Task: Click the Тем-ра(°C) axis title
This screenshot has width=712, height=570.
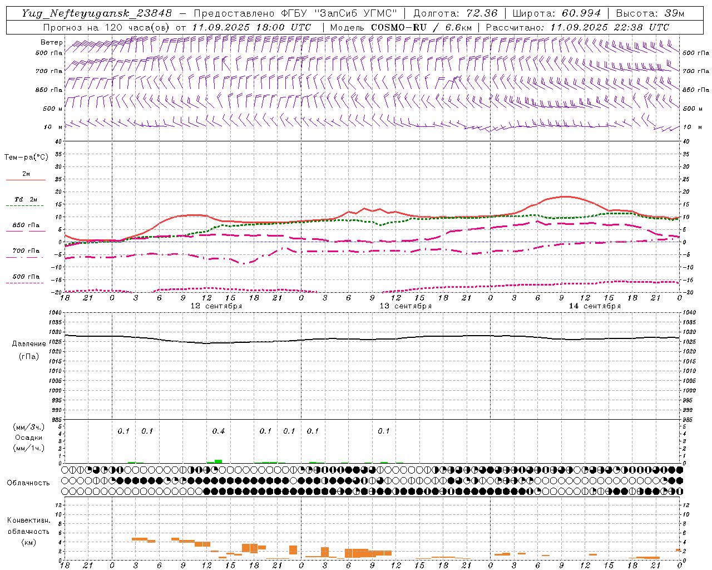Action: [x=26, y=158]
